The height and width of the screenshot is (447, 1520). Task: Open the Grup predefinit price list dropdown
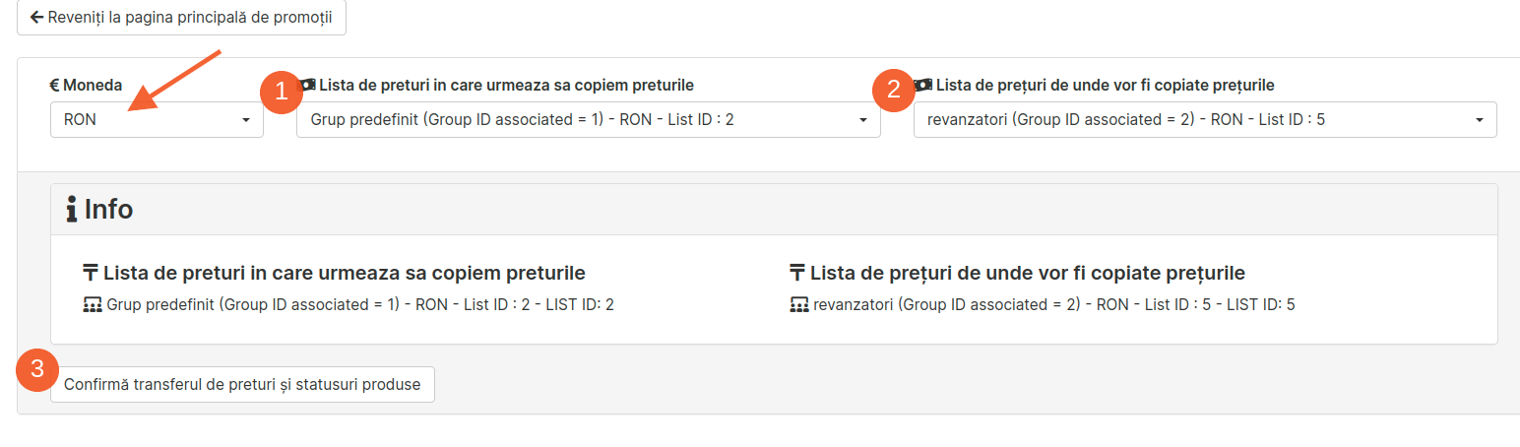588,119
